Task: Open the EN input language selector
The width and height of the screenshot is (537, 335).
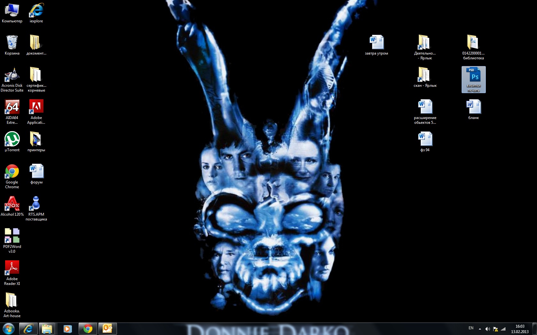Action: 471,328
